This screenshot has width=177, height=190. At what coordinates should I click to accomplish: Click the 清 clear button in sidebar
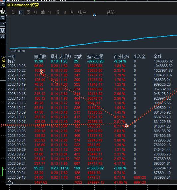click(3, 18)
